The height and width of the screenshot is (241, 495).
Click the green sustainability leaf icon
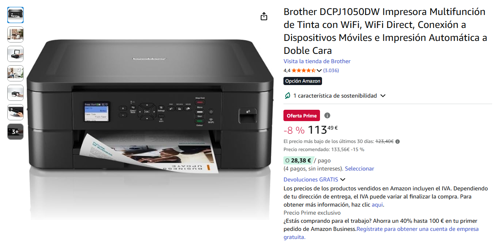pyautogui.click(x=287, y=96)
